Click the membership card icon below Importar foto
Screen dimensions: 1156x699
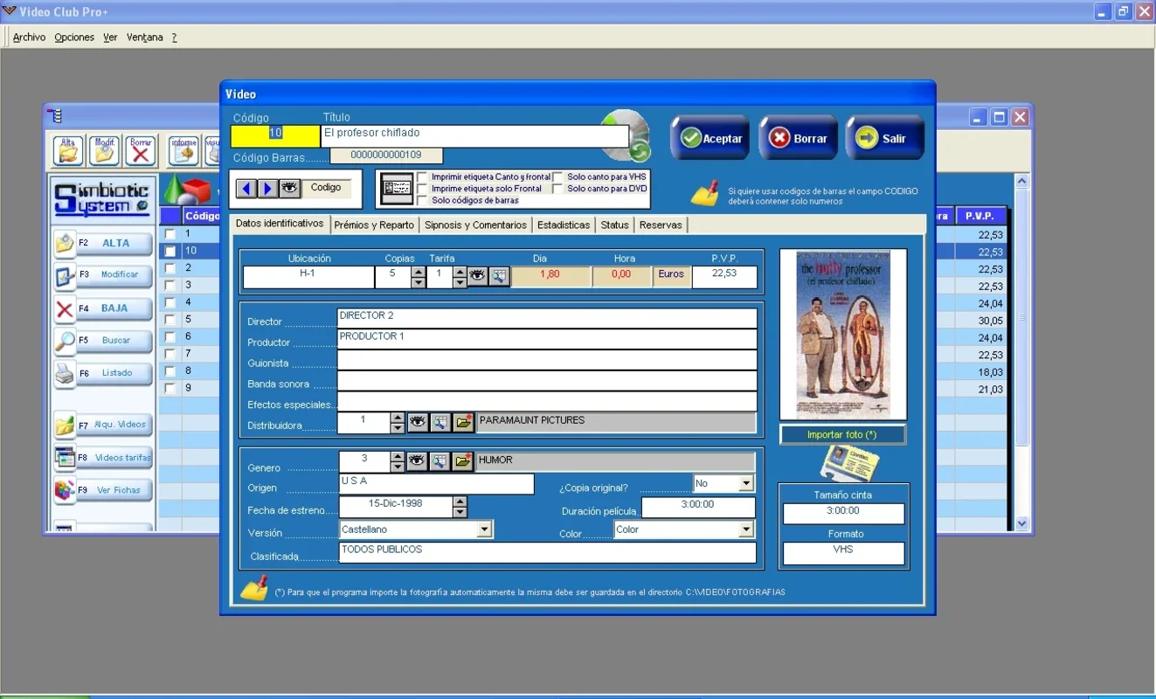(x=849, y=463)
